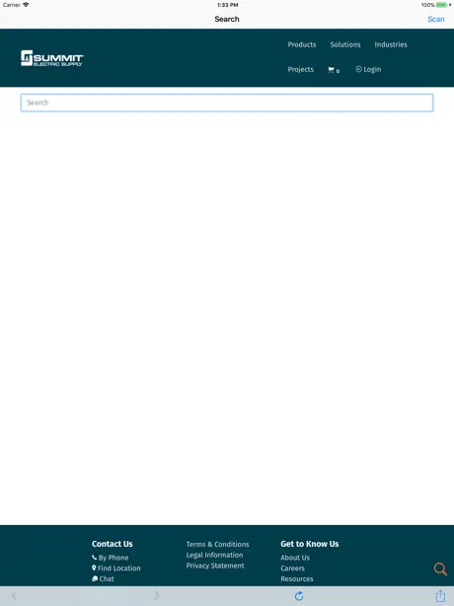The width and height of the screenshot is (454, 606).
Task: Open Privacy Statement link
Action: 215,566
